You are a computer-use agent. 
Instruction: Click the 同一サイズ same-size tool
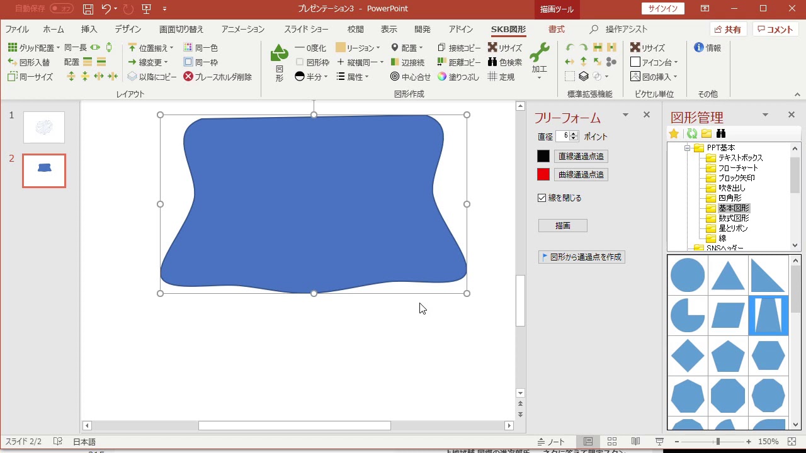click(x=30, y=77)
